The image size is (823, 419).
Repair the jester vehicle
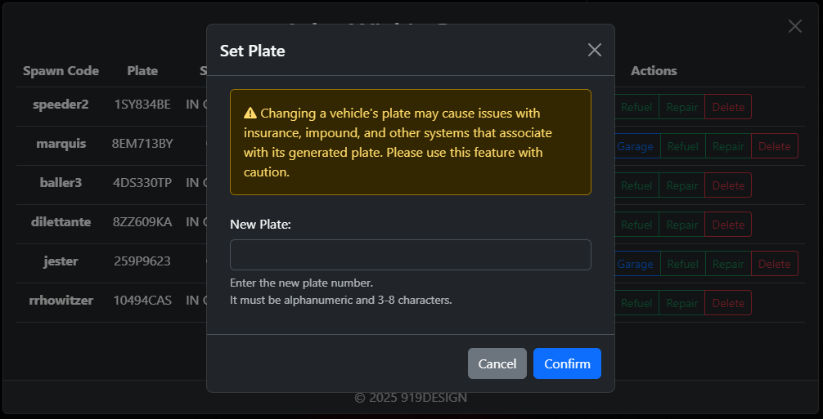pos(728,264)
